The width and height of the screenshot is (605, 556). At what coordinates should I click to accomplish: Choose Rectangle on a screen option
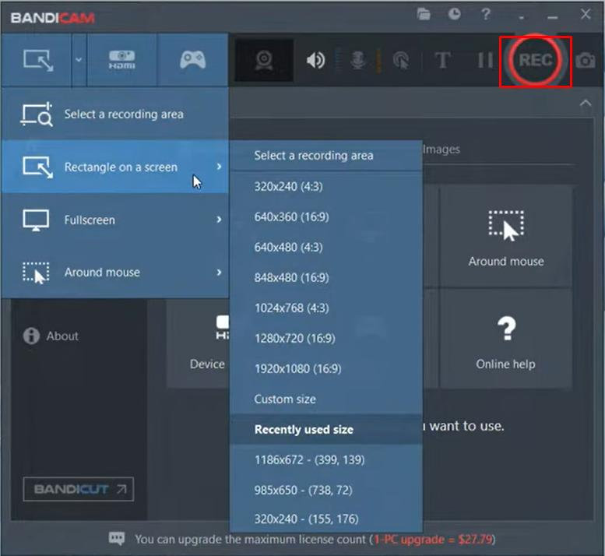click(x=115, y=167)
